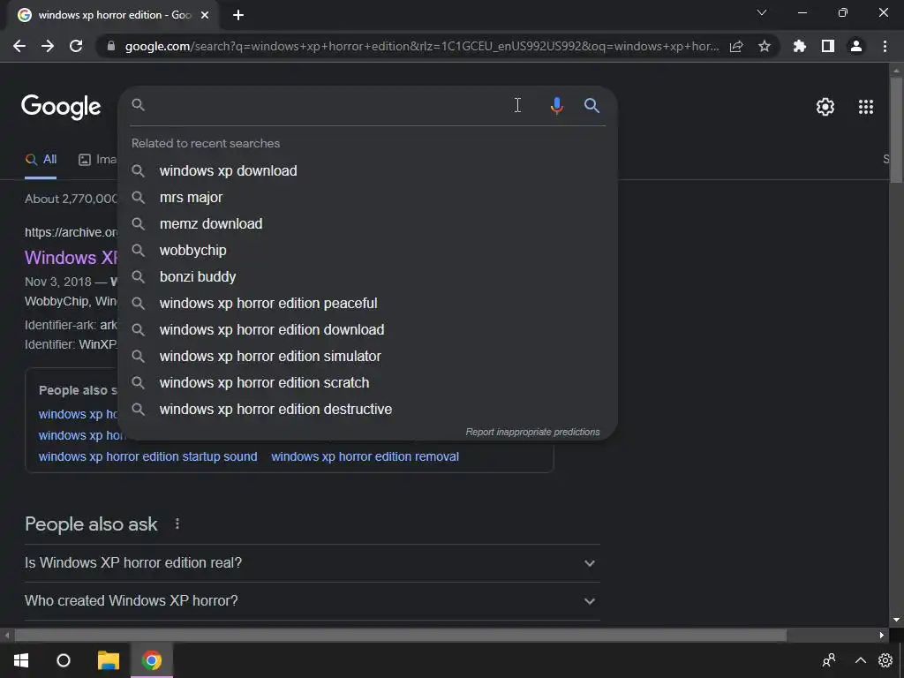Viewport: 904px width, 678px height.
Task: Click the address bar URL
Action: coord(422,46)
